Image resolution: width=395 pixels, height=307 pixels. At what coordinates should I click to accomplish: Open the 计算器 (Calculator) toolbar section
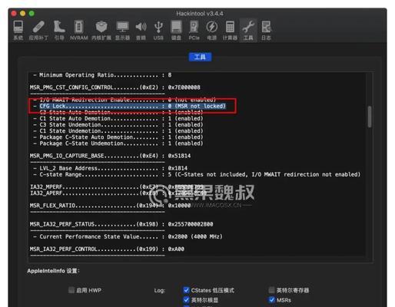click(x=230, y=30)
